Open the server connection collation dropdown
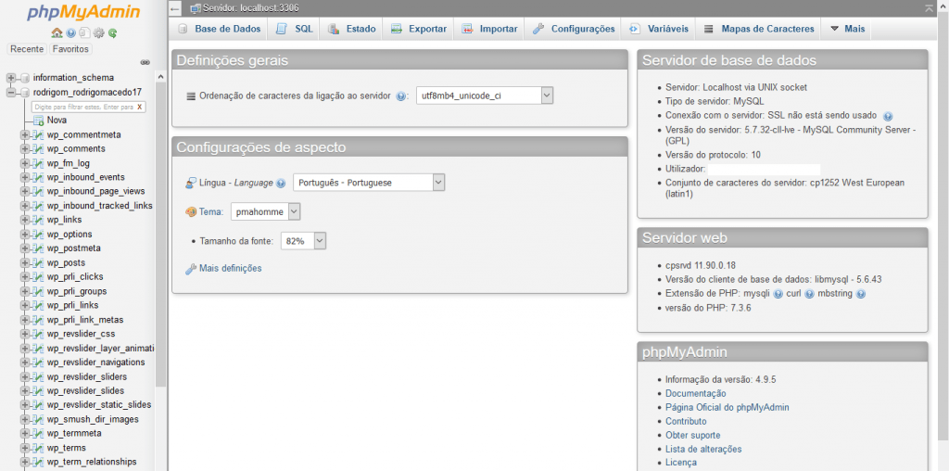949x471 pixels. (484, 95)
